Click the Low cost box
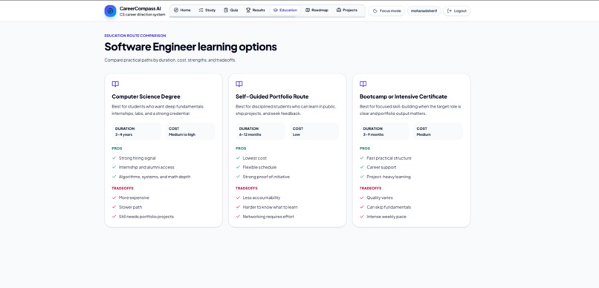Image resolution: width=599 pixels, height=288 pixels. (314, 131)
